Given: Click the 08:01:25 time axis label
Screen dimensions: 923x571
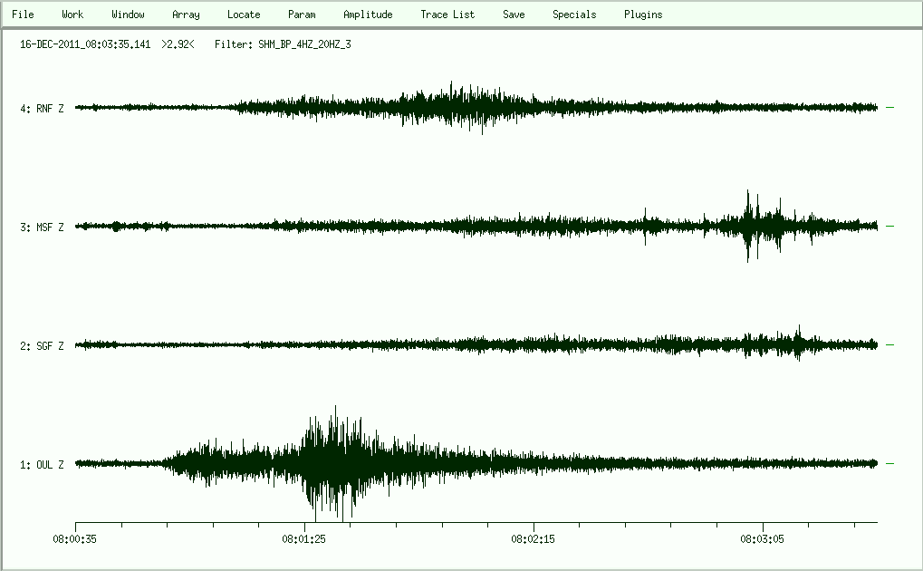Looking at the screenshot, I should point(304,538).
